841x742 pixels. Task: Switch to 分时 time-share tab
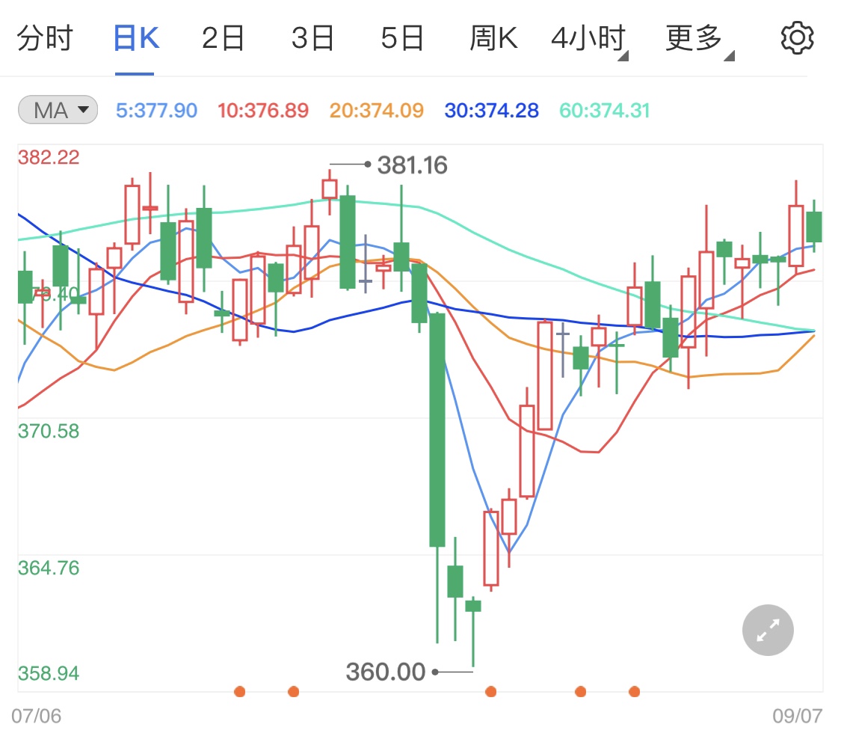point(45,38)
